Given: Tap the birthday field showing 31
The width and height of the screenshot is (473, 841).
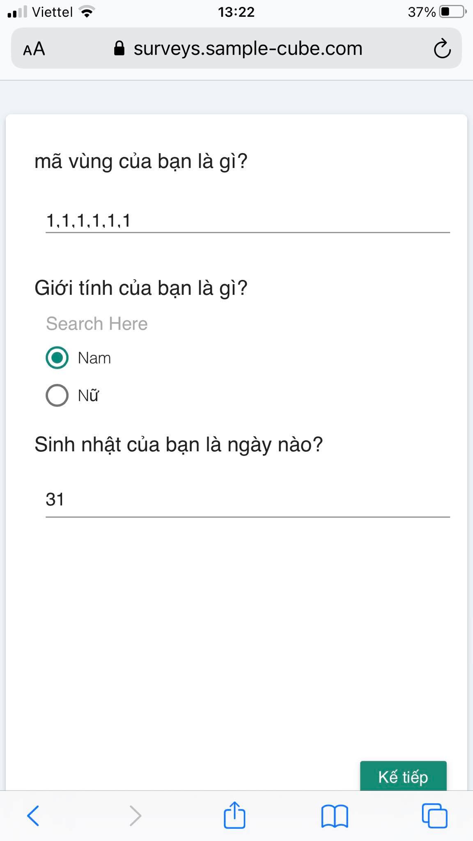Looking at the screenshot, I should tap(248, 500).
